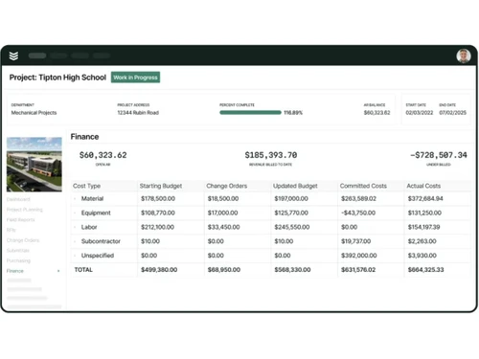This screenshot has height=359, width=479.
Task: Click Equipment actual costs $131,250.00
Action: point(424,213)
